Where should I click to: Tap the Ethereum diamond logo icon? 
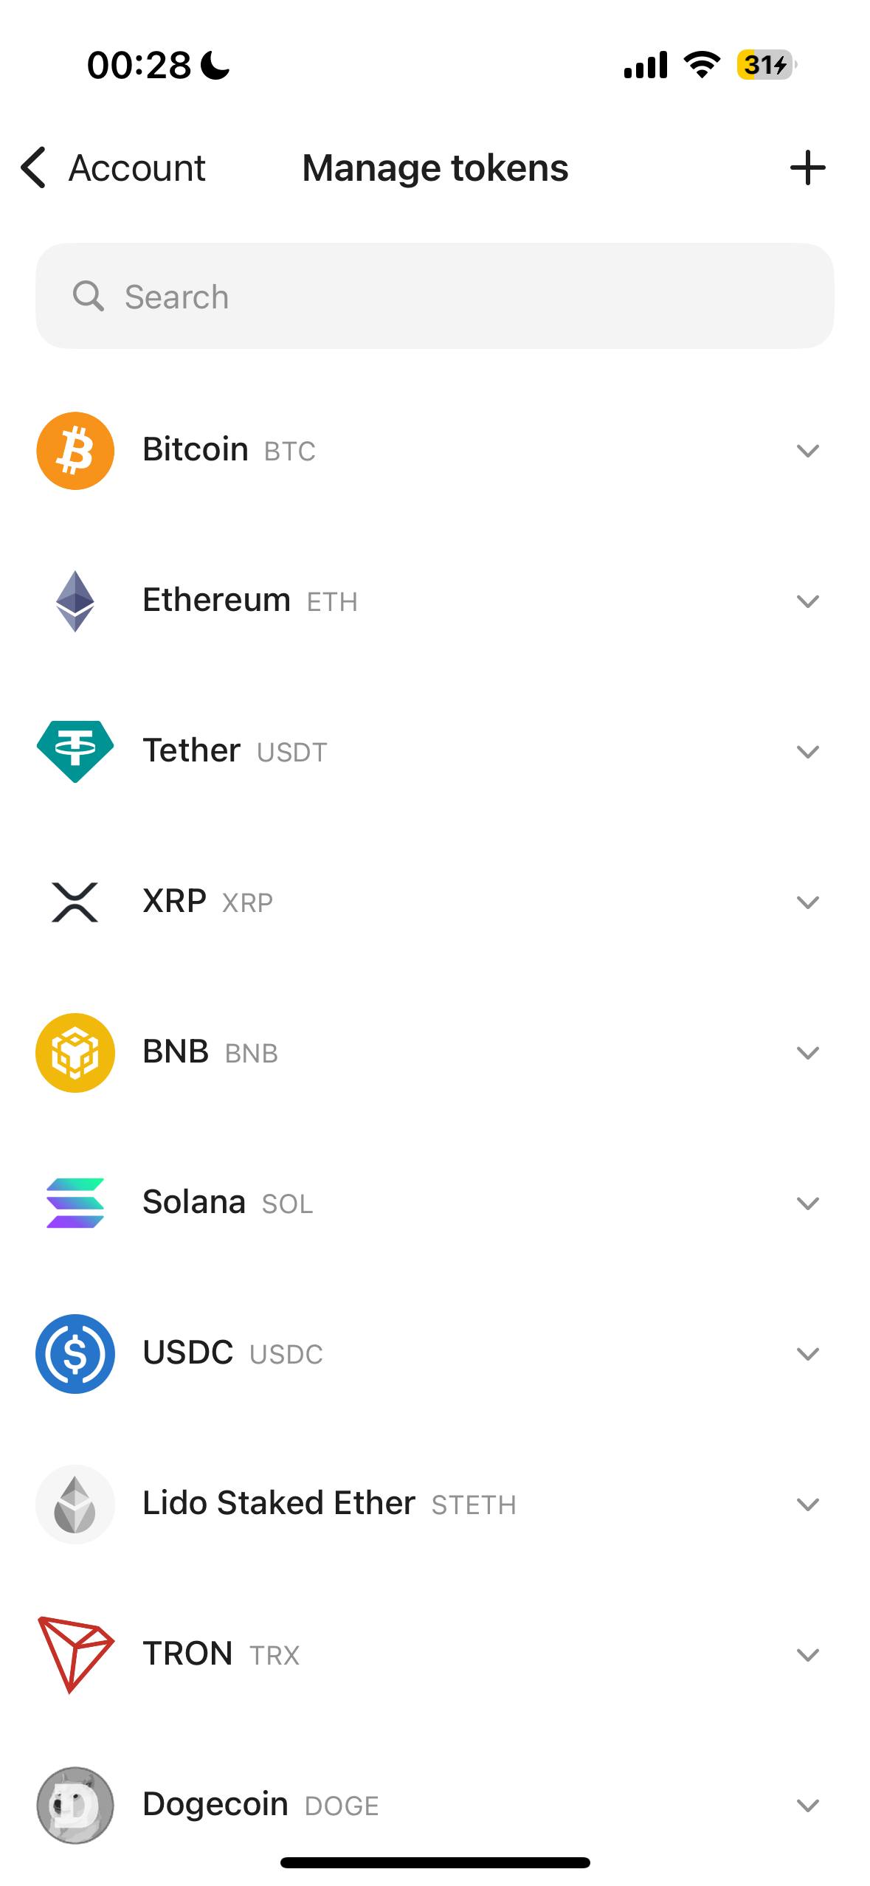coord(75,601)
